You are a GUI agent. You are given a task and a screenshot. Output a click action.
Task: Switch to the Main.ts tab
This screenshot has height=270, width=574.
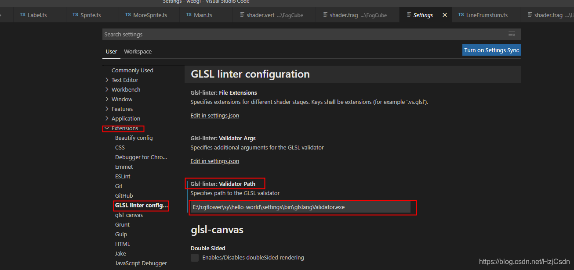pos(203,15)
